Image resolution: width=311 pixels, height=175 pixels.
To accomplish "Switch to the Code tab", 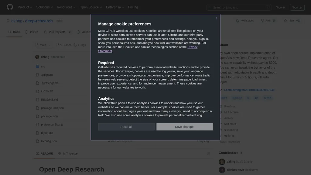I will [x=14, y=32].
